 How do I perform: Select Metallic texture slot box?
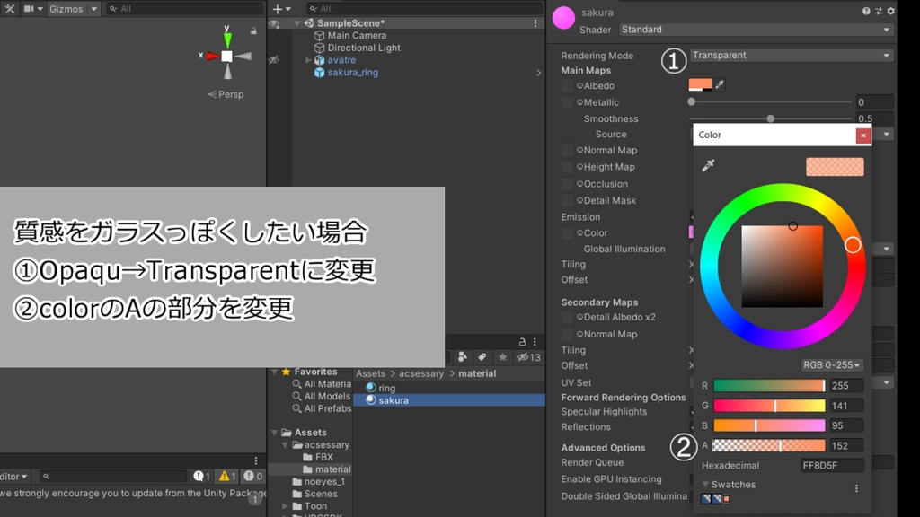pyautogui.click(x=567, y=102)
